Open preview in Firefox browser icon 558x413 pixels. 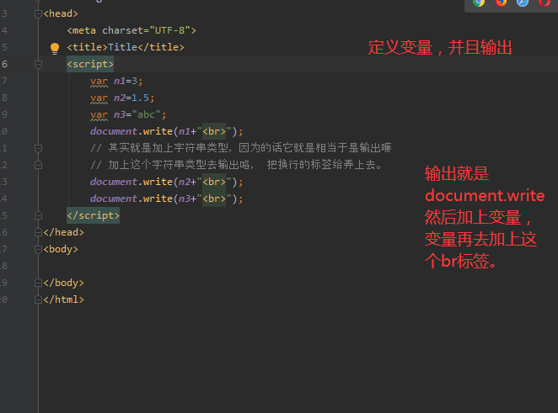(x=501, y=3)
